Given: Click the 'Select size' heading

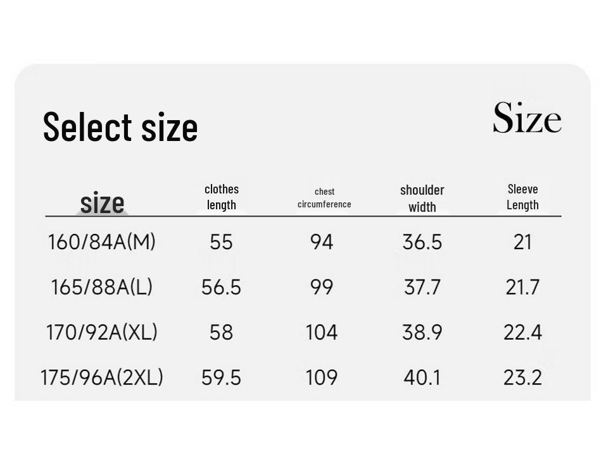Looking at the screenshot, I should tap(120, 126).
